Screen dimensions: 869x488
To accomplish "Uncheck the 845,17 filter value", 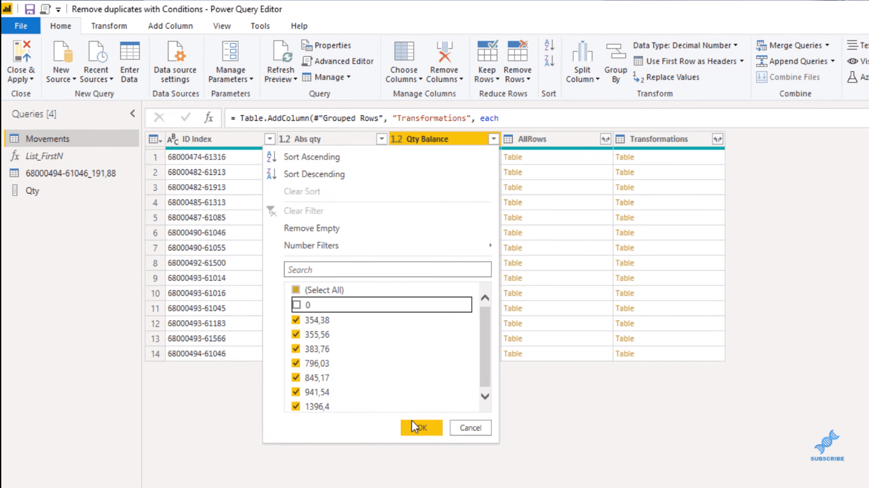I will [296, 377].
